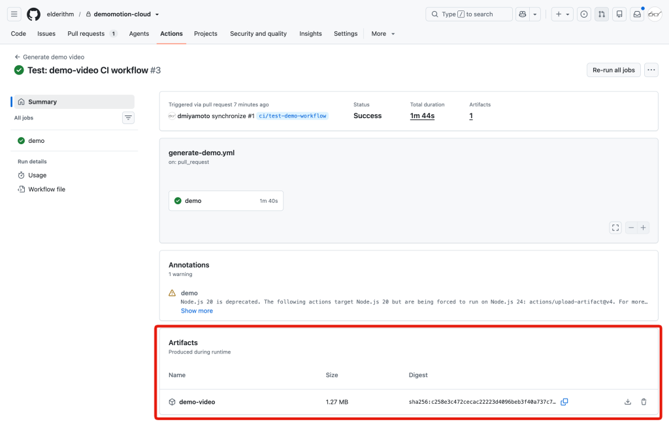This screenshot has width=669, height=443.
Task: Open the jobs filter button
Action: 128,117
